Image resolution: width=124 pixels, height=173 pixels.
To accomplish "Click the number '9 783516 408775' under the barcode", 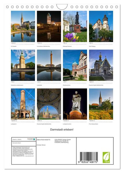I will [88, 162].
